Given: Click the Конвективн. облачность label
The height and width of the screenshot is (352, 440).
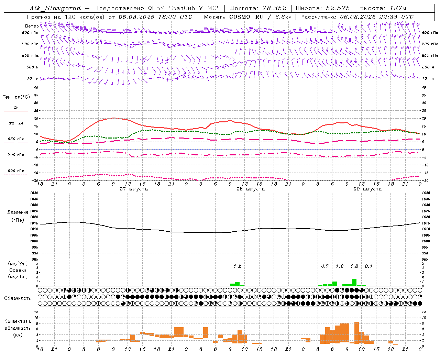Looking at the screenshot, I should pos(18,325).
